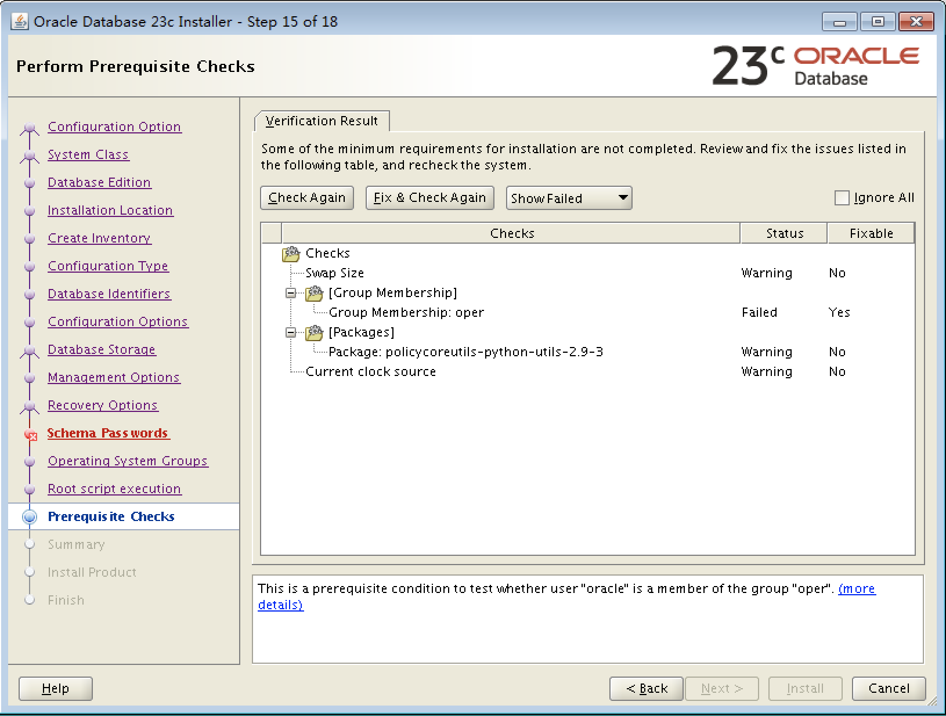Viewport: 946px width, 716px height.
Task: Click Fix & Check Again button
Action: click(x=429, y=198)
